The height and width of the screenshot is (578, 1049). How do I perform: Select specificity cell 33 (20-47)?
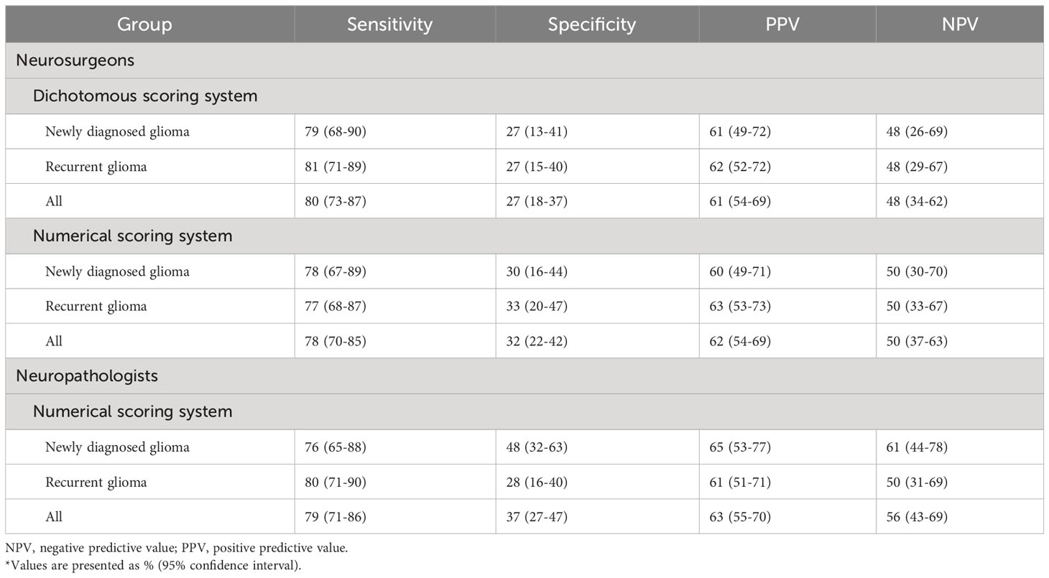[x=536, y=306]
